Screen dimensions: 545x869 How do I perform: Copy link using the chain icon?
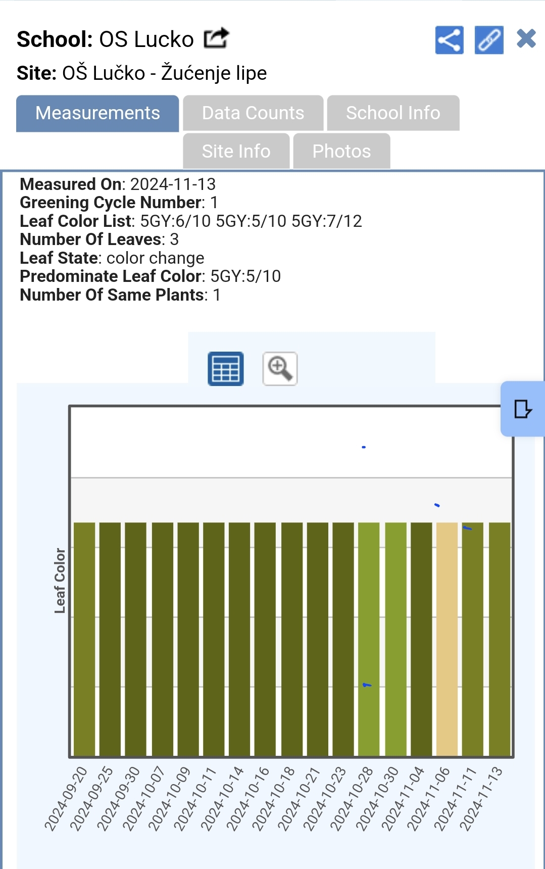(489, 40)
